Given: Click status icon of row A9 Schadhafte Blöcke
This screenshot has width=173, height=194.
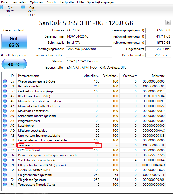Looking at the screenshot, I should tap(5, 116).
